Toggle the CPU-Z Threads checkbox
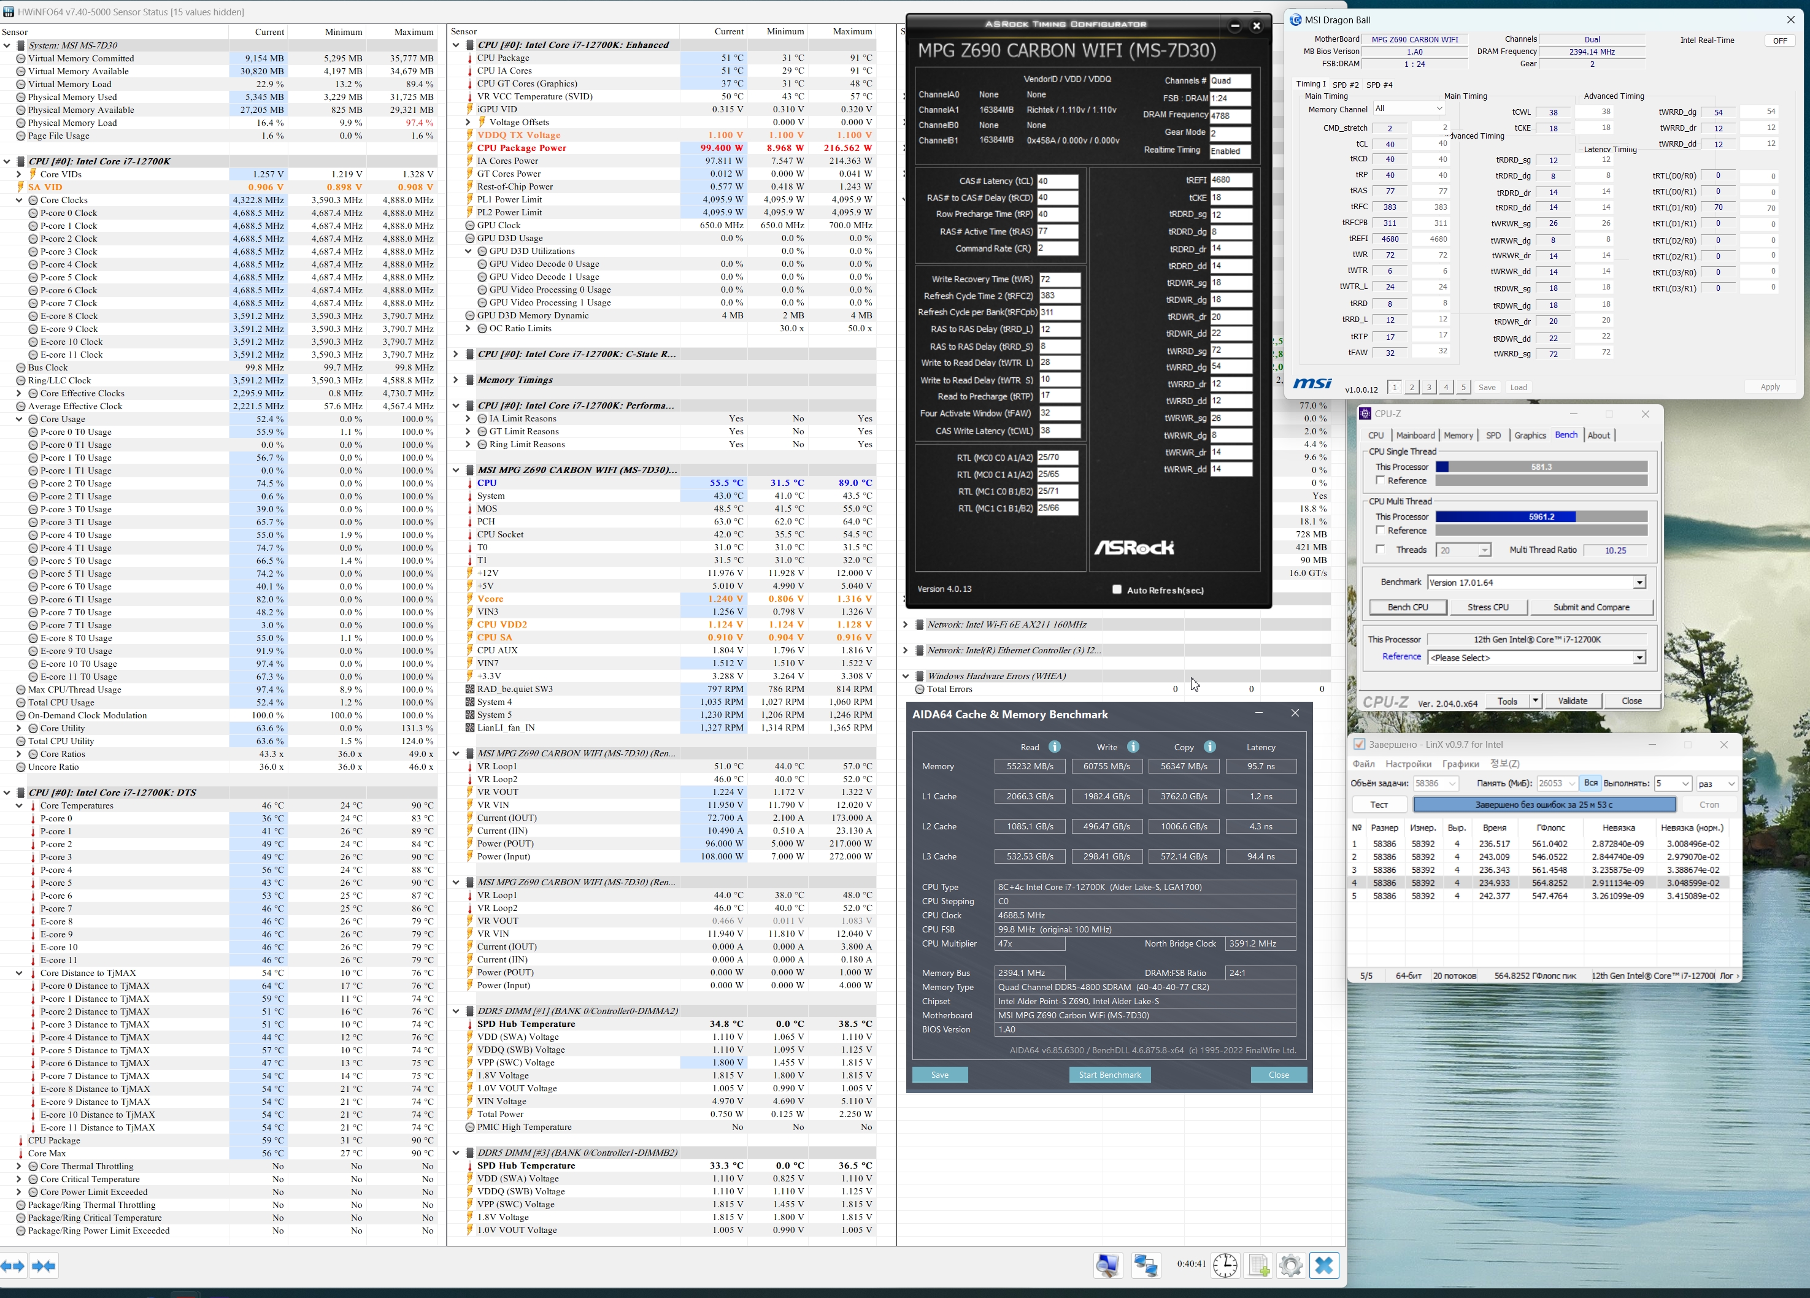 tap(1380, 549)
